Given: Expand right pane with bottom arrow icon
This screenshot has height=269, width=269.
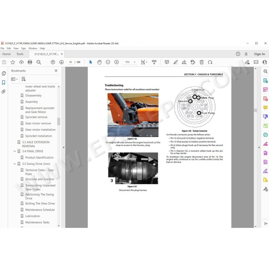Looking at the screenshot, I should tap(266, 223).
